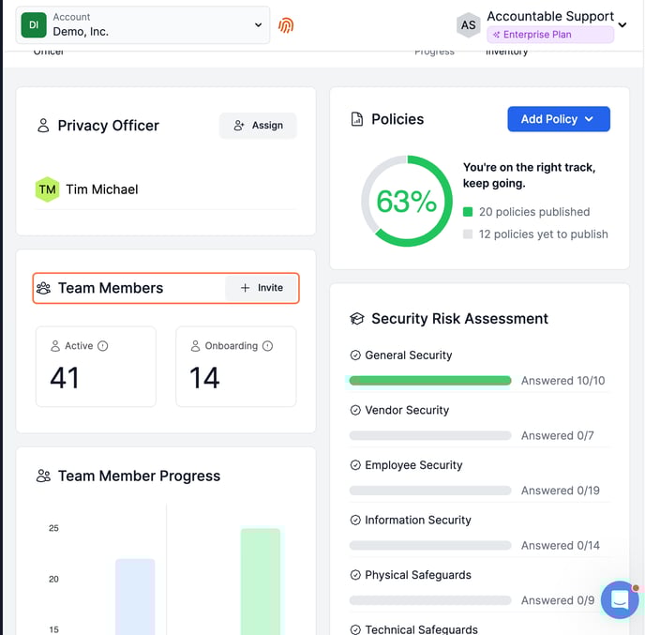Click the Team Members group icon
This screenshot has width=645, height=635.
pyautogui.click(x=43, y=288)
